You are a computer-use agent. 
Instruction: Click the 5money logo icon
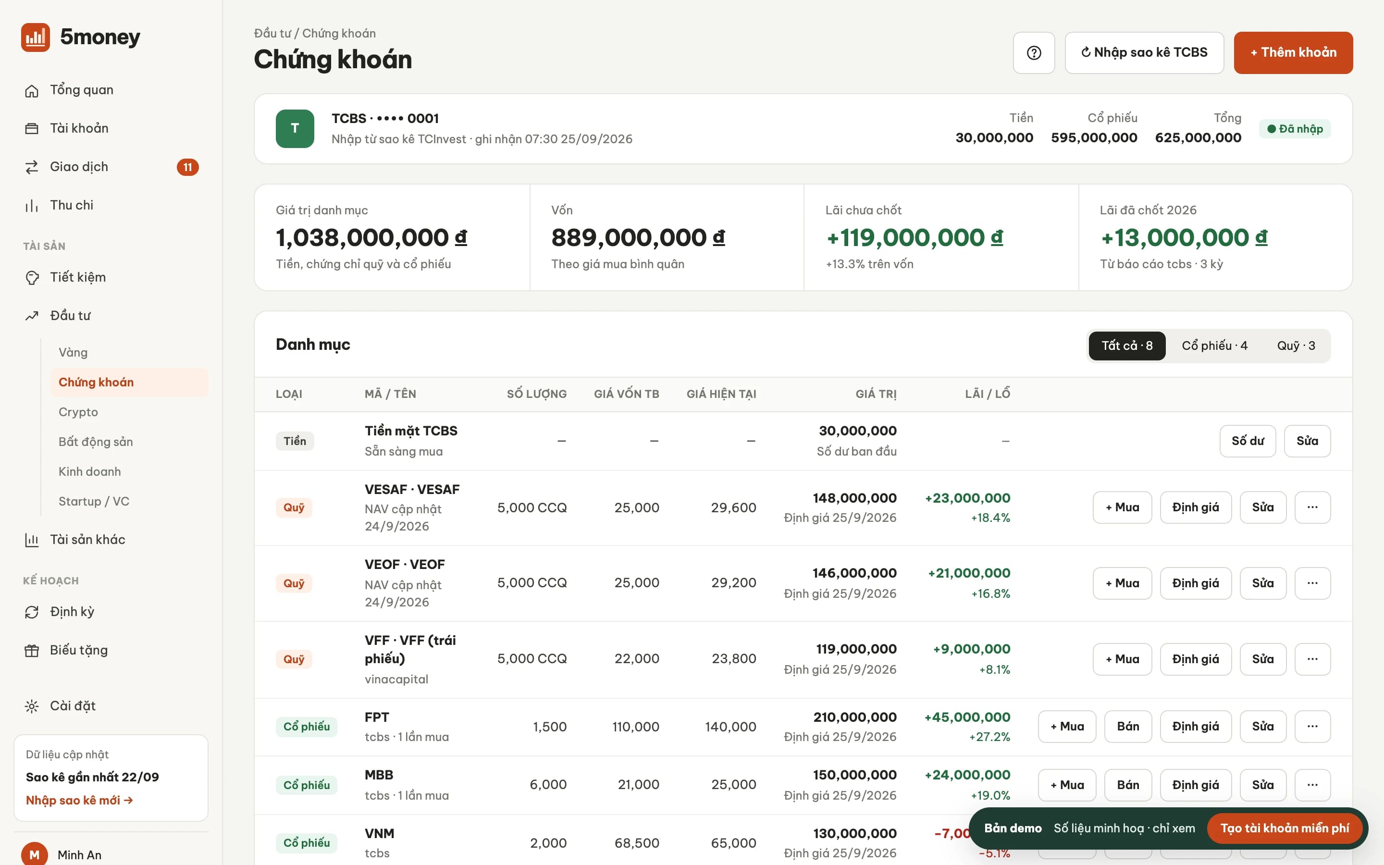coord(36,37)
